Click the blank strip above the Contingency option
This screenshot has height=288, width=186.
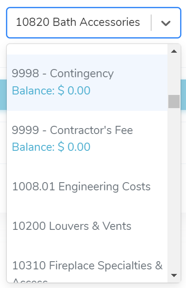pos(87,49)
